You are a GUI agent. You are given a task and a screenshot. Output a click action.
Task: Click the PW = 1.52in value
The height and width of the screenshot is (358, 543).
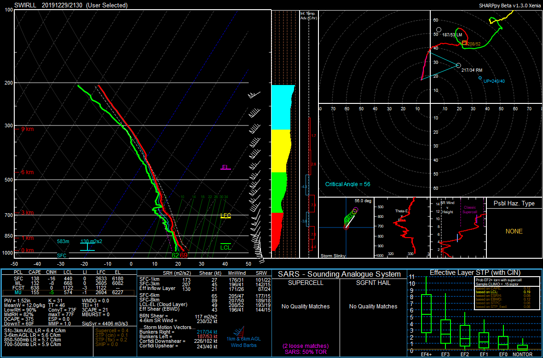click(17, 301)
